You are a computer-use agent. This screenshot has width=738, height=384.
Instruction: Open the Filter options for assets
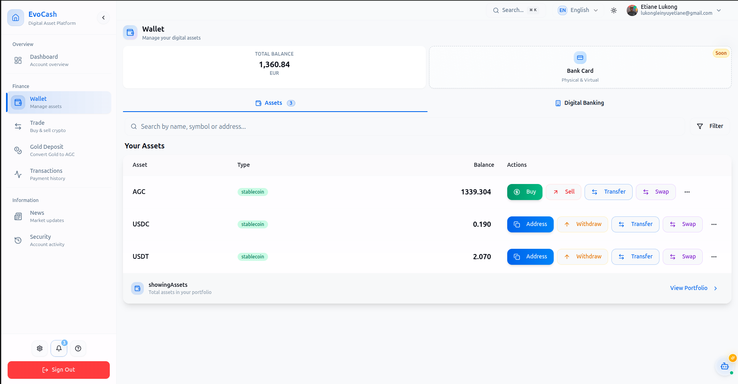pos(710,126)
